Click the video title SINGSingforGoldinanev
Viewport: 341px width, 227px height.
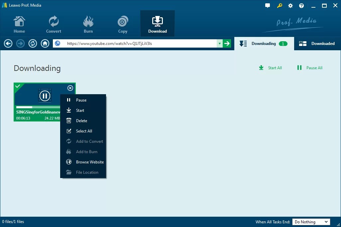pyautogui.click(x=38, y=112)
